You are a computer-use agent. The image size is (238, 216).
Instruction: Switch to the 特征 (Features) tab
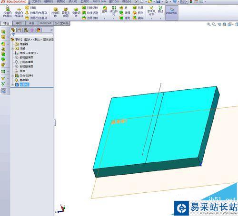(x=6, y=23)
